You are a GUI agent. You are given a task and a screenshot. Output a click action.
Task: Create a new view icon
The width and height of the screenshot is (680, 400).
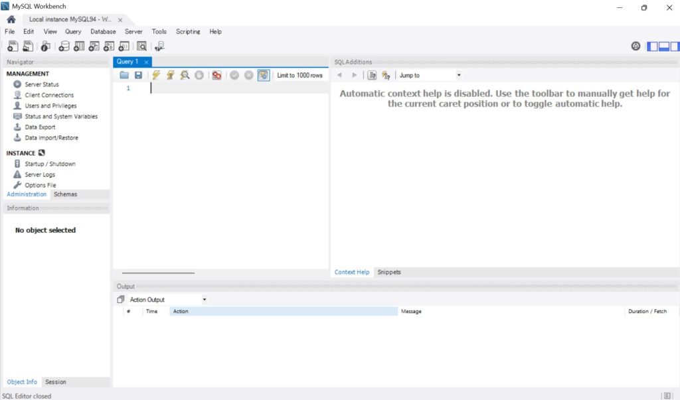pos(94,46)
